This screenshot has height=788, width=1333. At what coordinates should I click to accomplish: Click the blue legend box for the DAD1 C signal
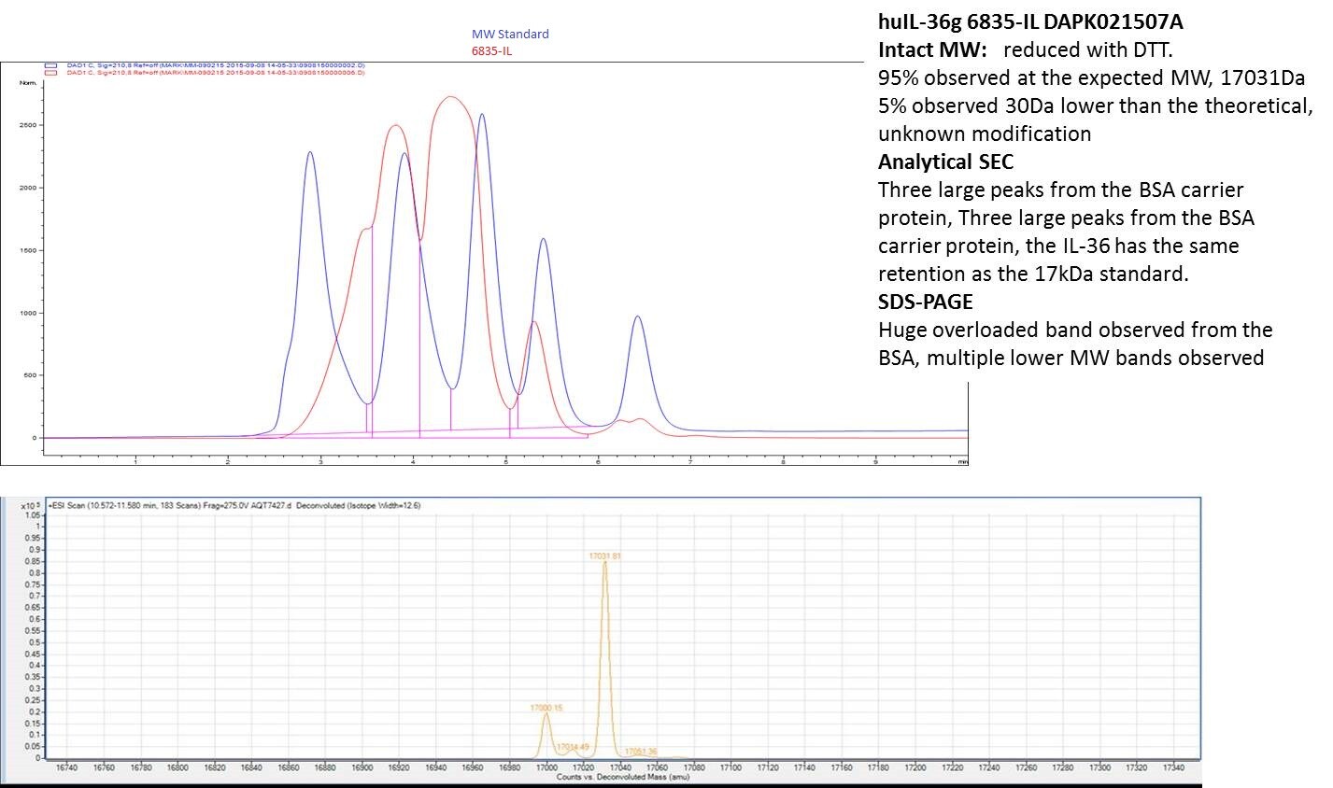point(50,65)
